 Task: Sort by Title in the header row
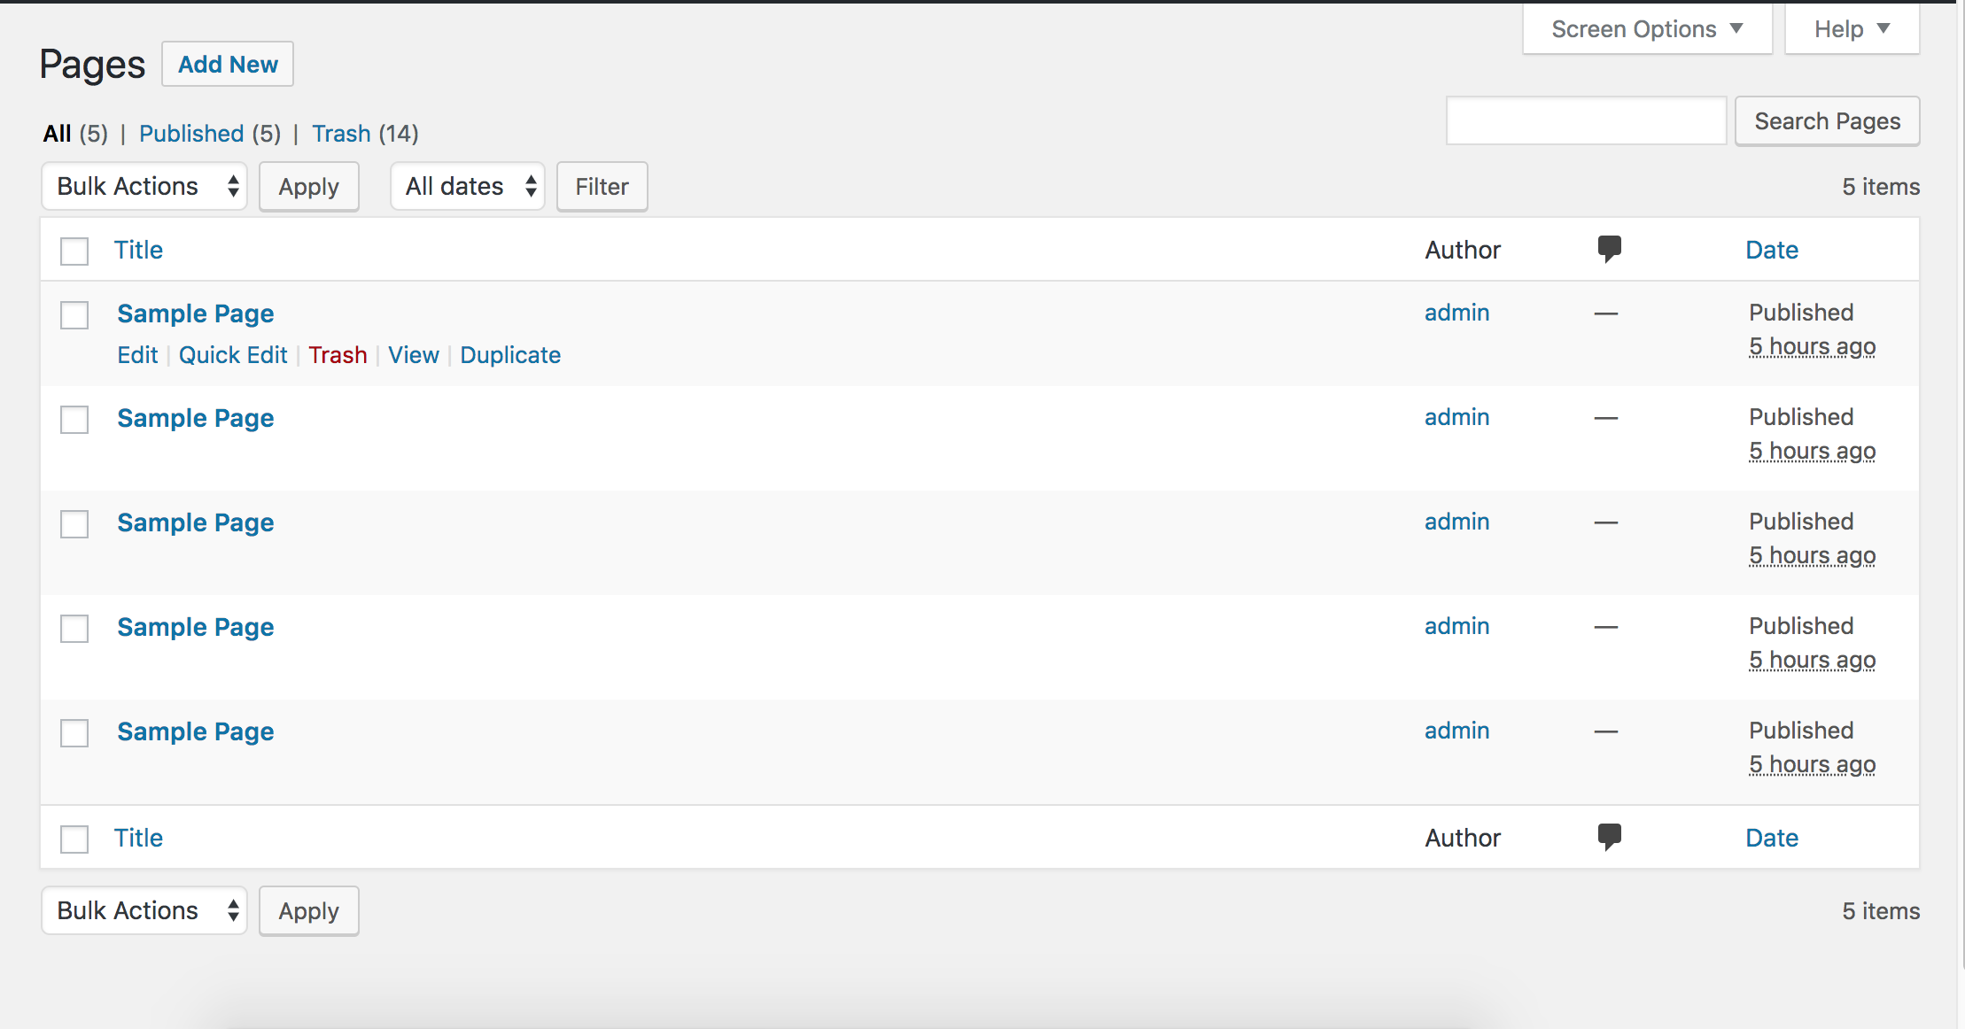pos(138,250)
